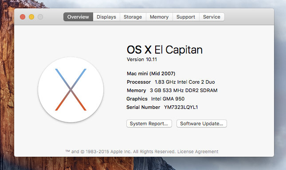Select the Storage tab
This screenshot has width=286, height=170.
[133, 17]
